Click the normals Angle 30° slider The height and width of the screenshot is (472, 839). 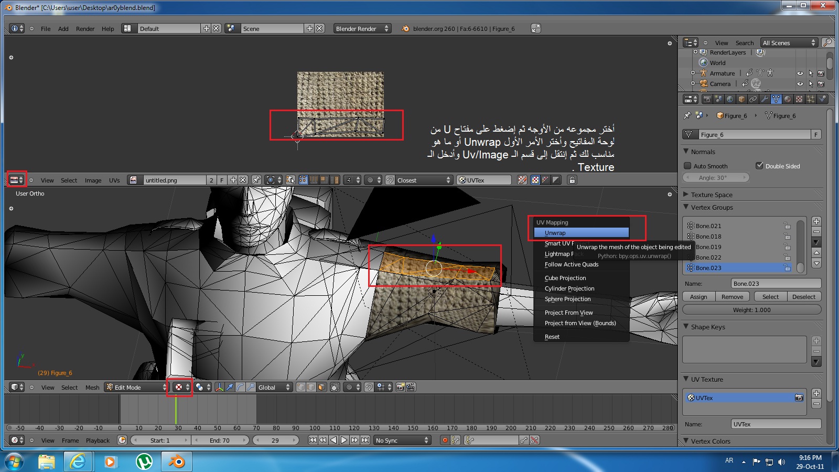[x=716, y=177]
